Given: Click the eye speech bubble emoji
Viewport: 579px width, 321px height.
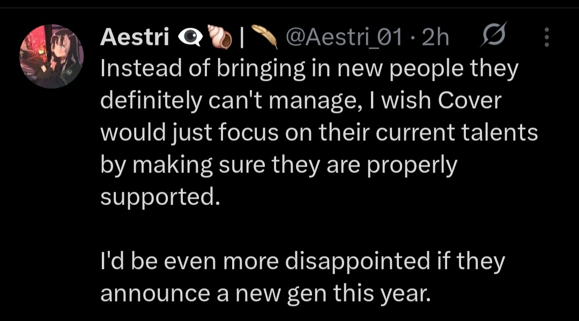Looking at the screenshot, I should point(190,37).
